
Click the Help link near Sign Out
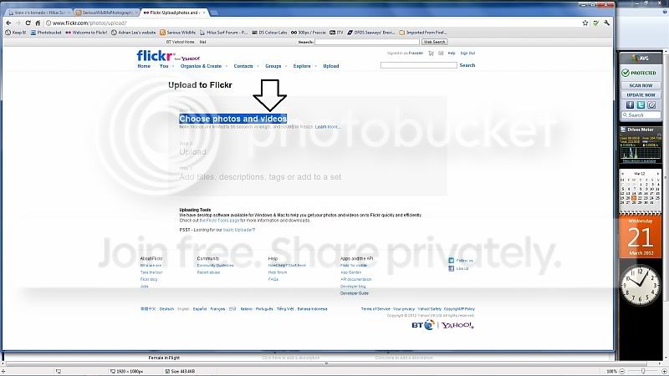coord(452,53)
